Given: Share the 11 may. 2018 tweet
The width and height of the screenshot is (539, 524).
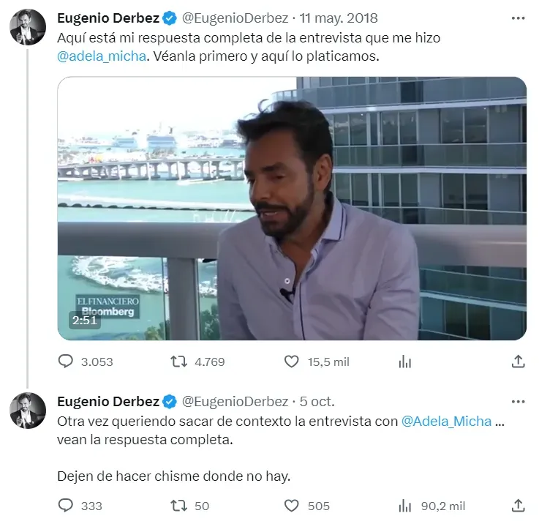Looking at the screenshot, I should click(518, 361).
